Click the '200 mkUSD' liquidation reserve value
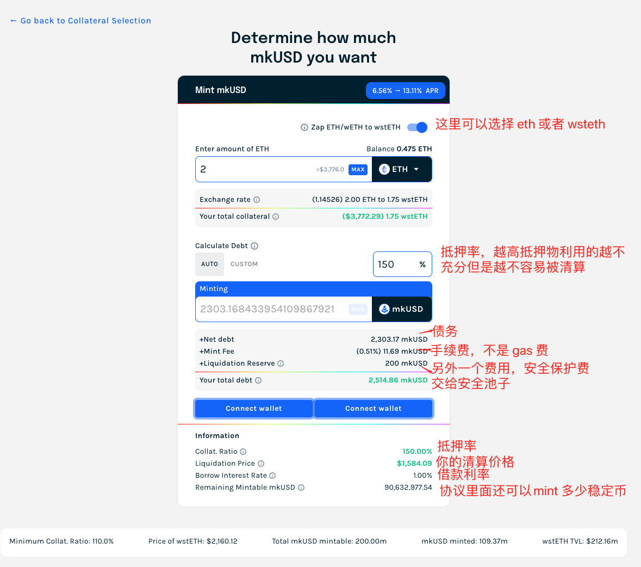 tap(406, 363)
